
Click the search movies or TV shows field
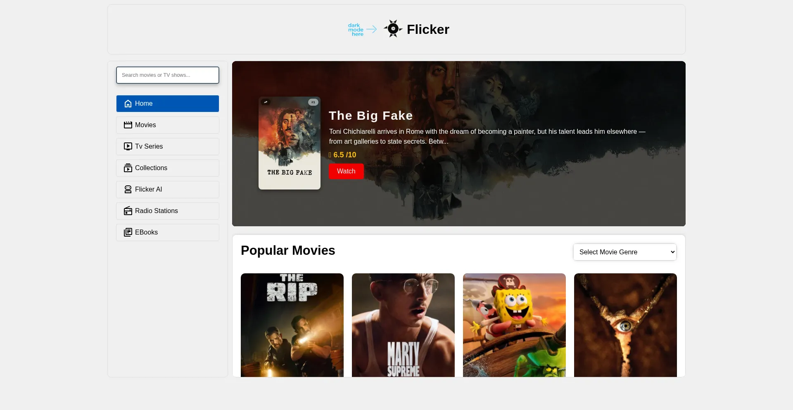point(167,75)
